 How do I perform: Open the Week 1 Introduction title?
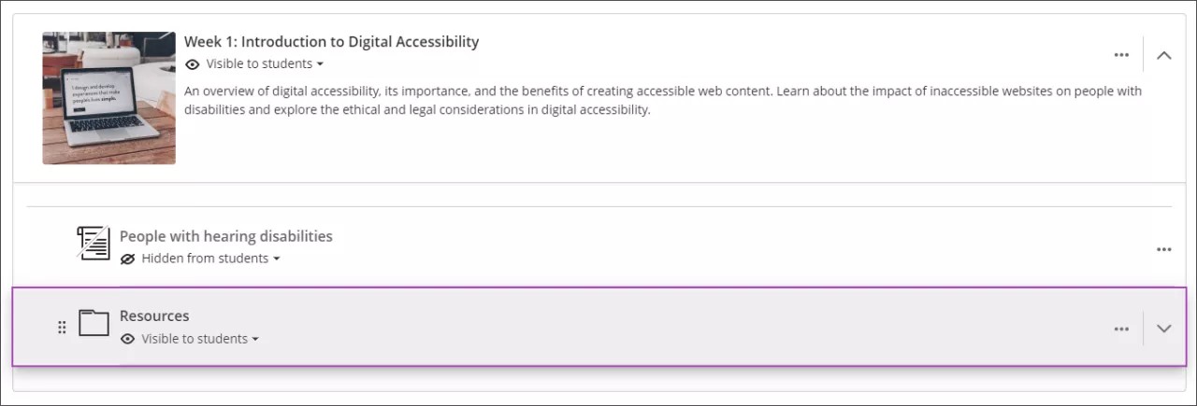(331, 41)
